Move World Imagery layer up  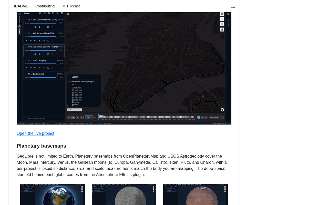point(26,68)
